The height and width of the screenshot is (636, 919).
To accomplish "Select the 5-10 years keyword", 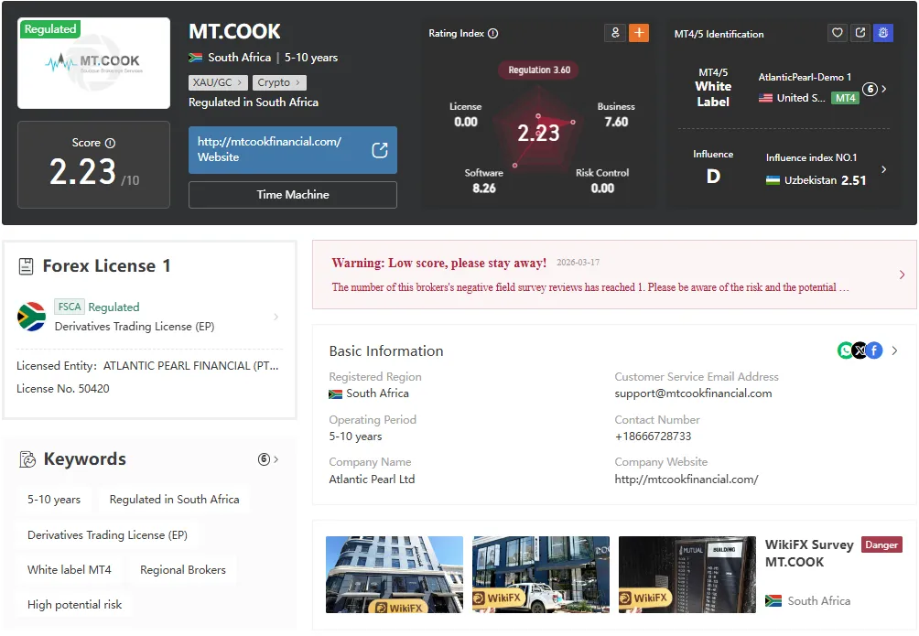I will pyautogui.click(x=54, y=500).
